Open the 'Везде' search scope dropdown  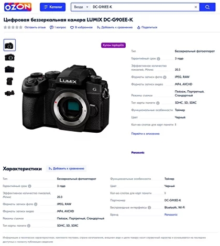(81, 7)
